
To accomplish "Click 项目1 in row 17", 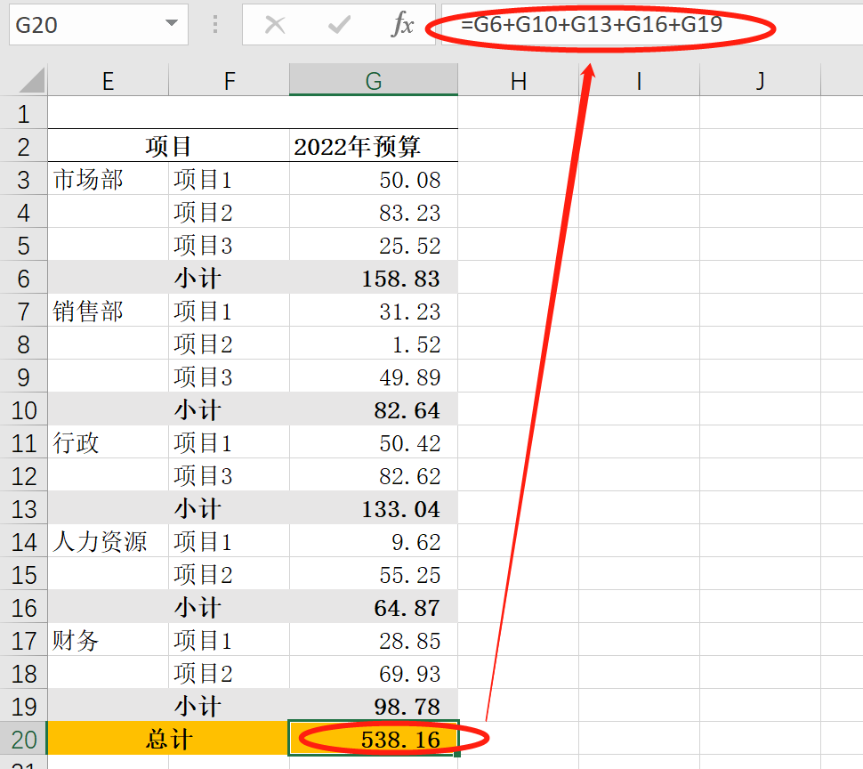I will pyautogui.click(x=229, y=640).
